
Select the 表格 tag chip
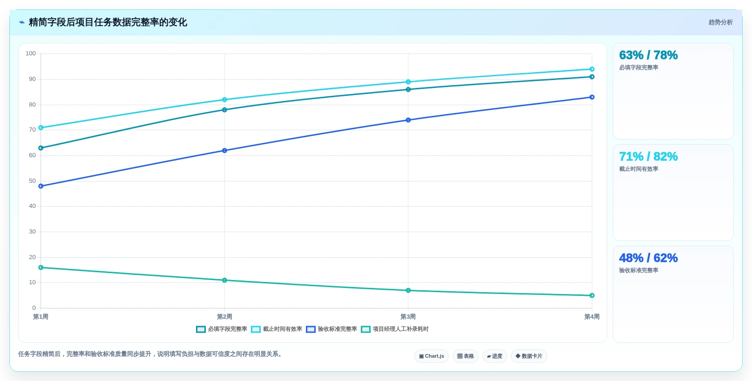coord(466,356)
